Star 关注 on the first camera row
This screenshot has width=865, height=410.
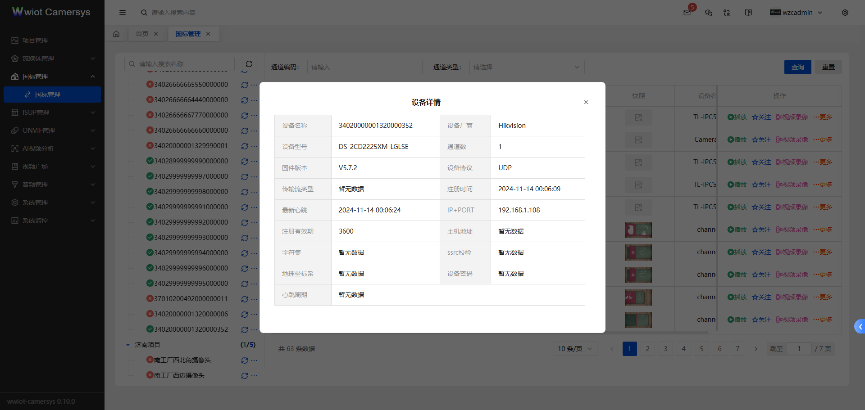[x=761, y=117]
